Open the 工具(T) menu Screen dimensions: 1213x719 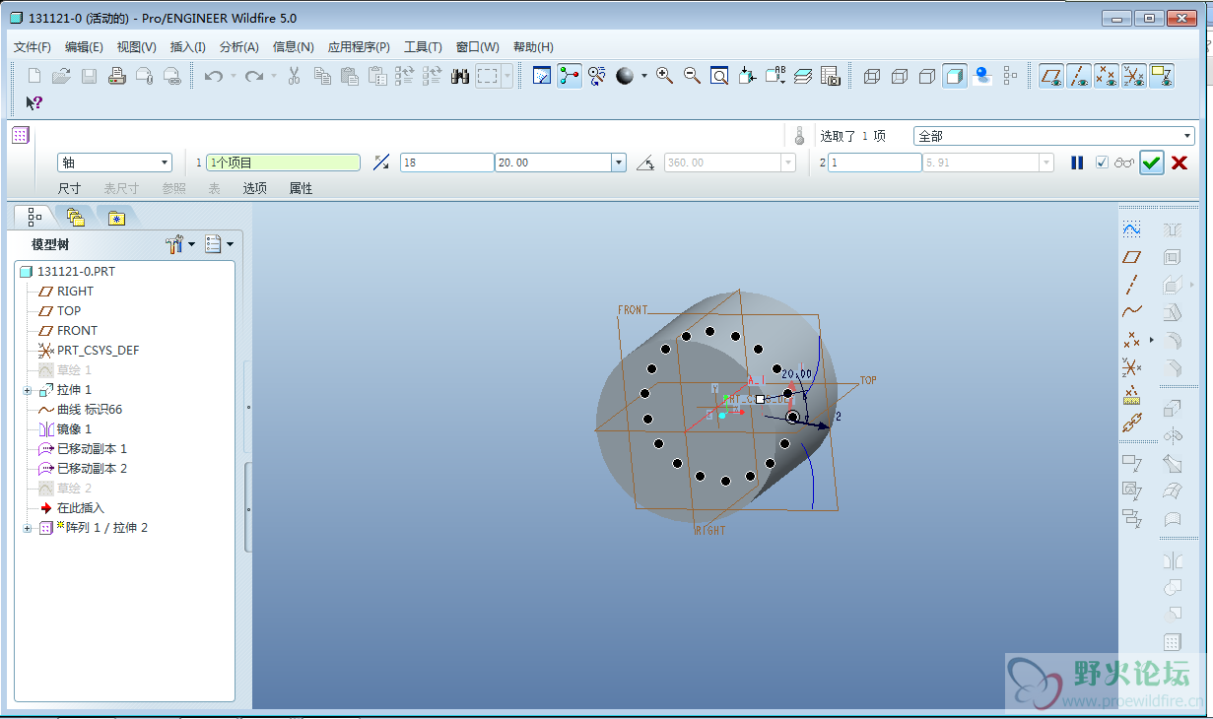(424, 47)
